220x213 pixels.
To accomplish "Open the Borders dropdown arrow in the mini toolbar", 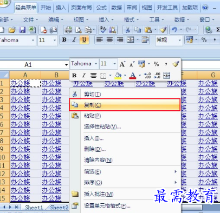I will point(110,76).
